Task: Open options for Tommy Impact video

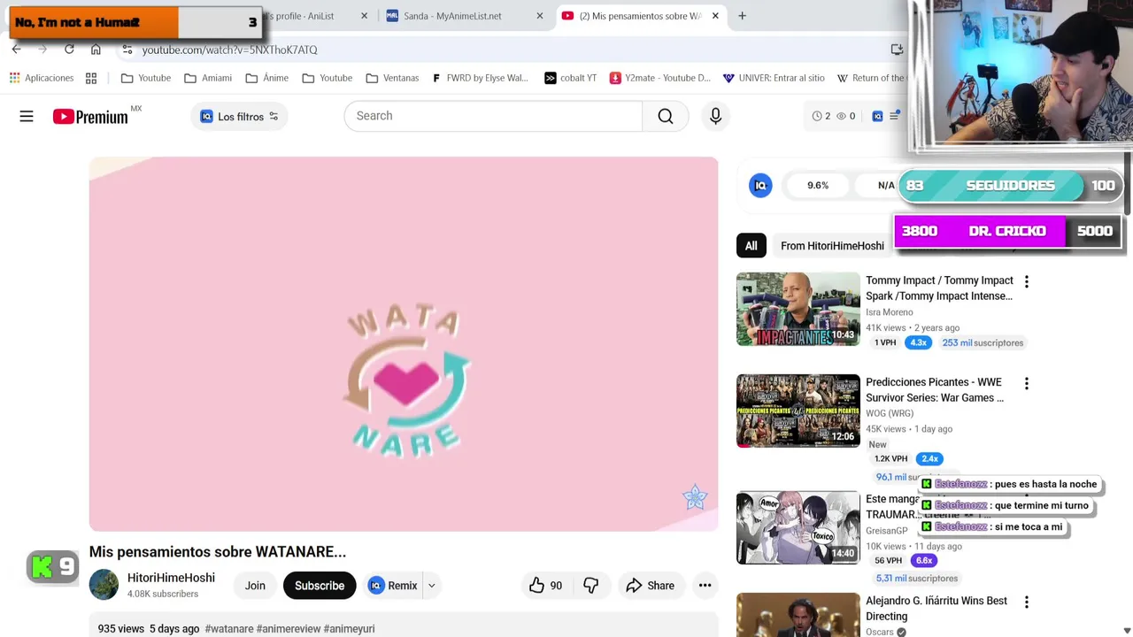Action: 1026,281
